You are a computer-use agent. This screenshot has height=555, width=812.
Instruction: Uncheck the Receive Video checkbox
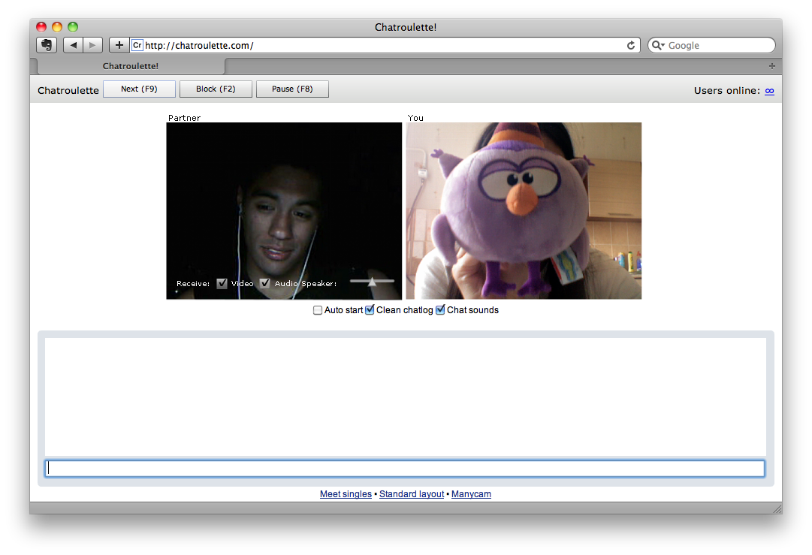(x=222, y=283)
